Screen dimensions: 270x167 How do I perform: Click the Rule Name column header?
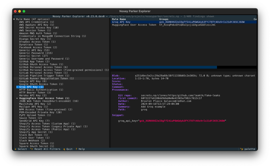point(119,19)
